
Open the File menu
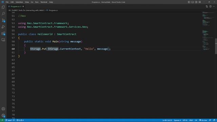click(7, 2)
